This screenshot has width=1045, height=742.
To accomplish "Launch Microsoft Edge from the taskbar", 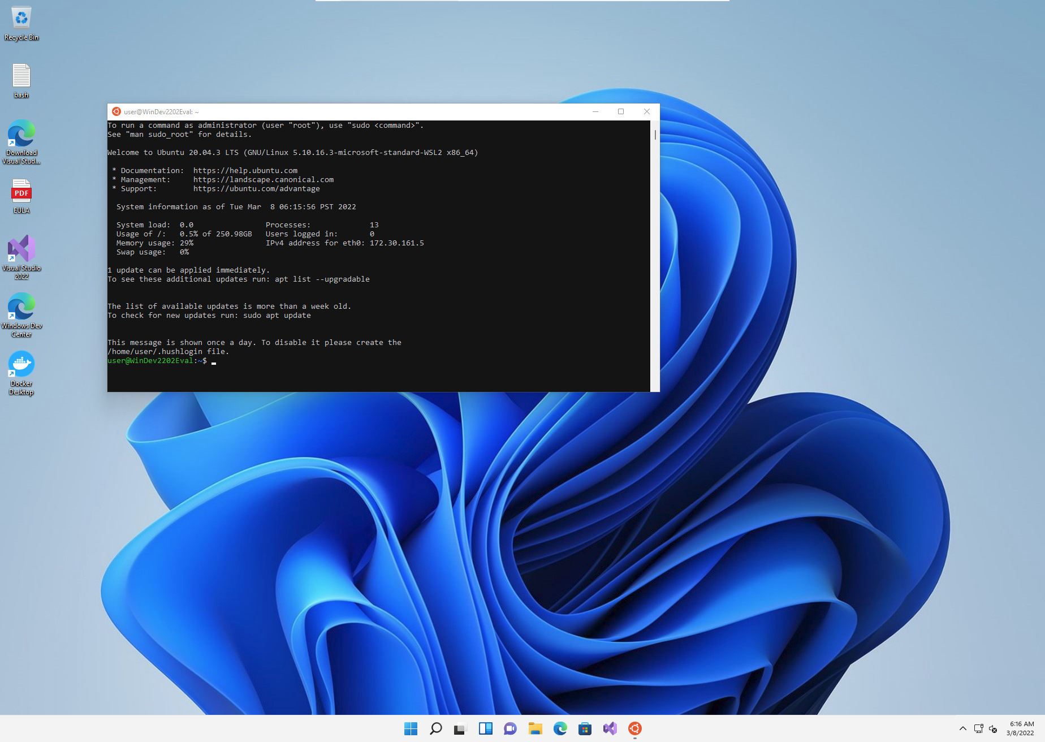I will (560, 728).
